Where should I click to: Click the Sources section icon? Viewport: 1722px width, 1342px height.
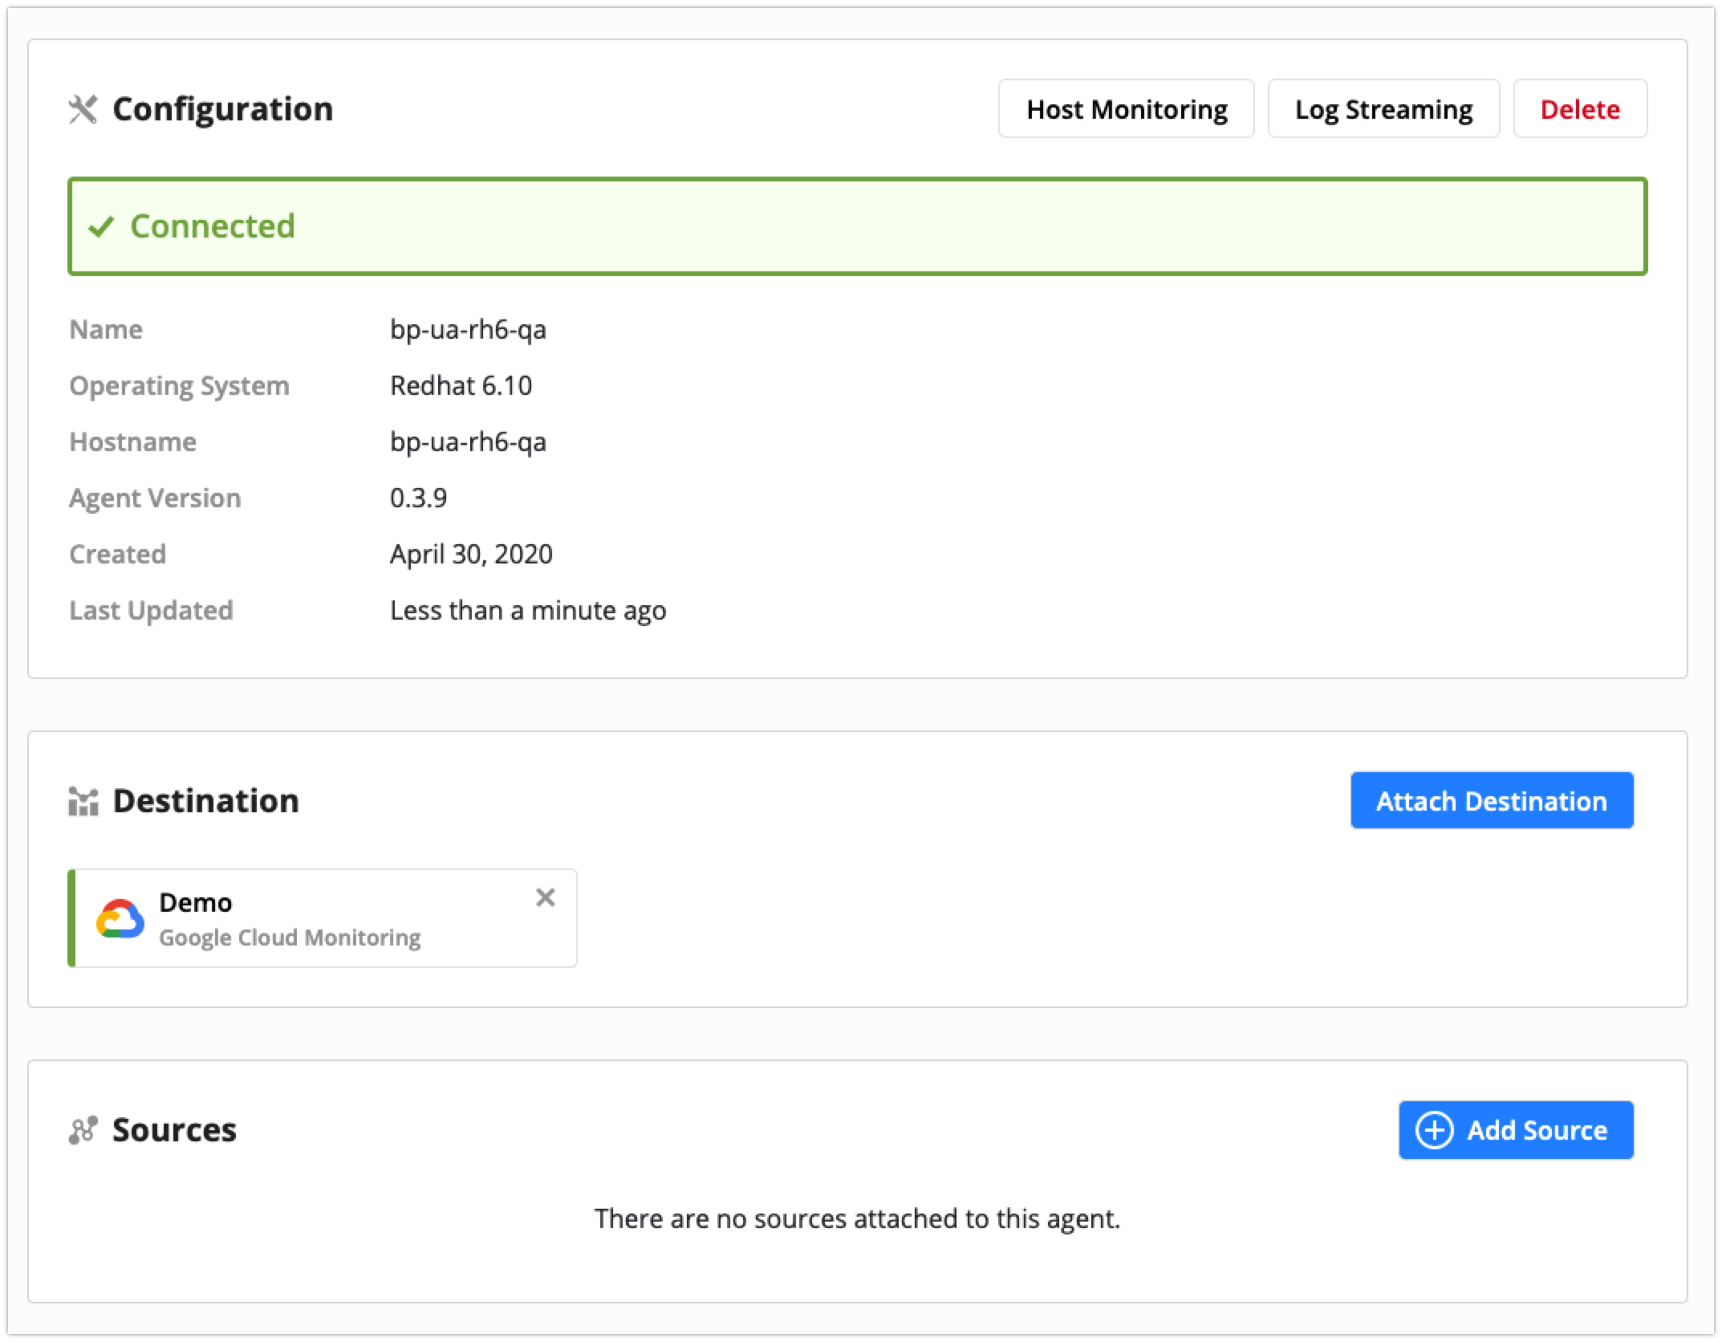coord(83,1130)
